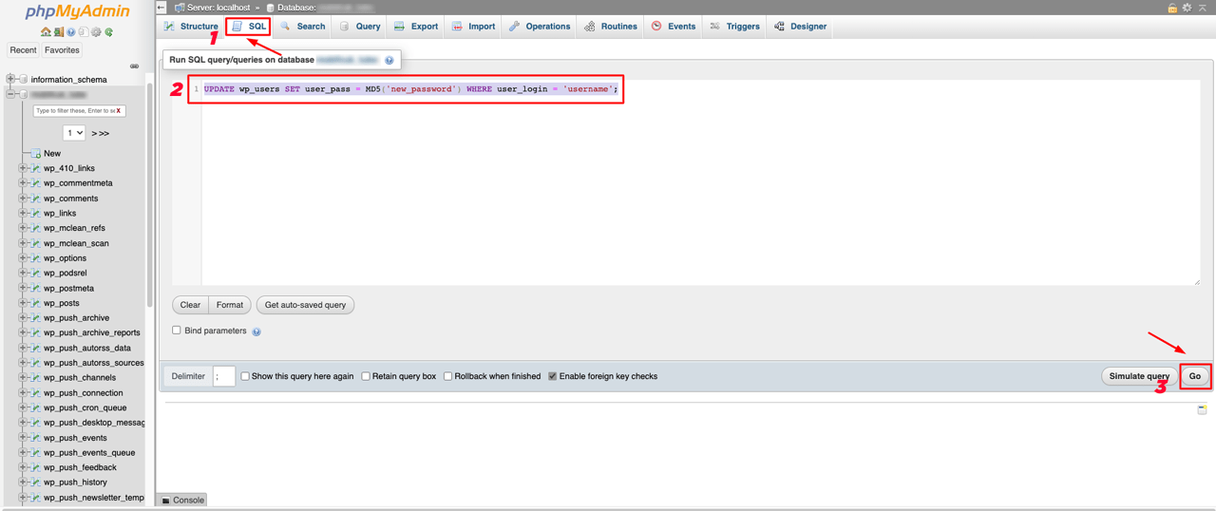Click the Clear button under editor

click(190, 305)
